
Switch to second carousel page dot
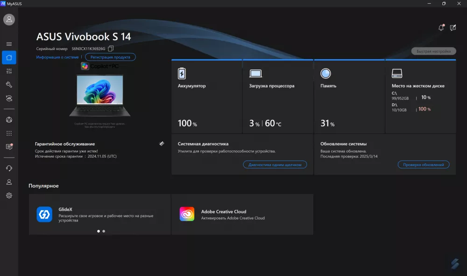point(104,231)
